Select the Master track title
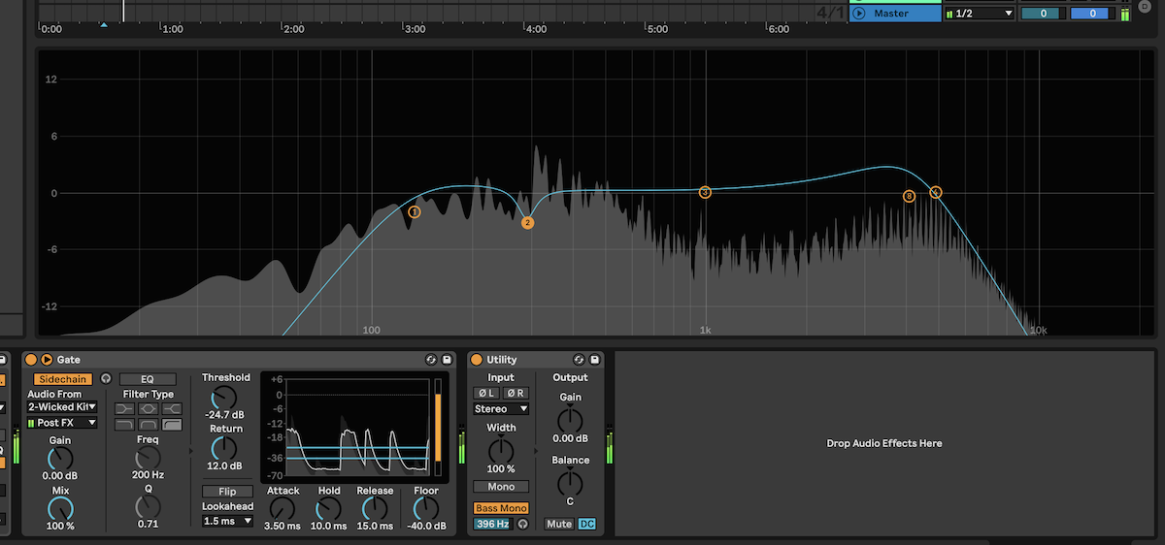 click(x=891, y=14)
